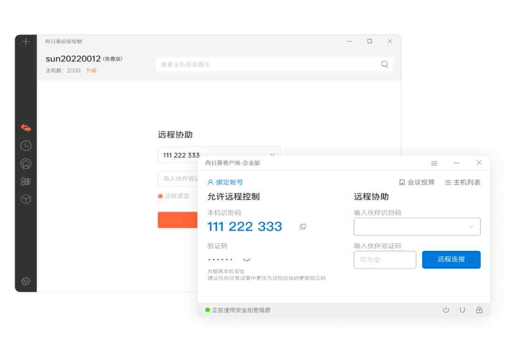Open the remote assistance arrows icon in sidebar

click(26, 128)
